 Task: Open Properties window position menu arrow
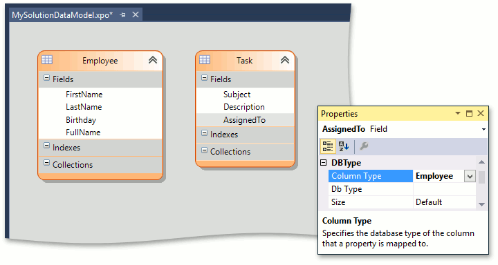coord(458,113)
